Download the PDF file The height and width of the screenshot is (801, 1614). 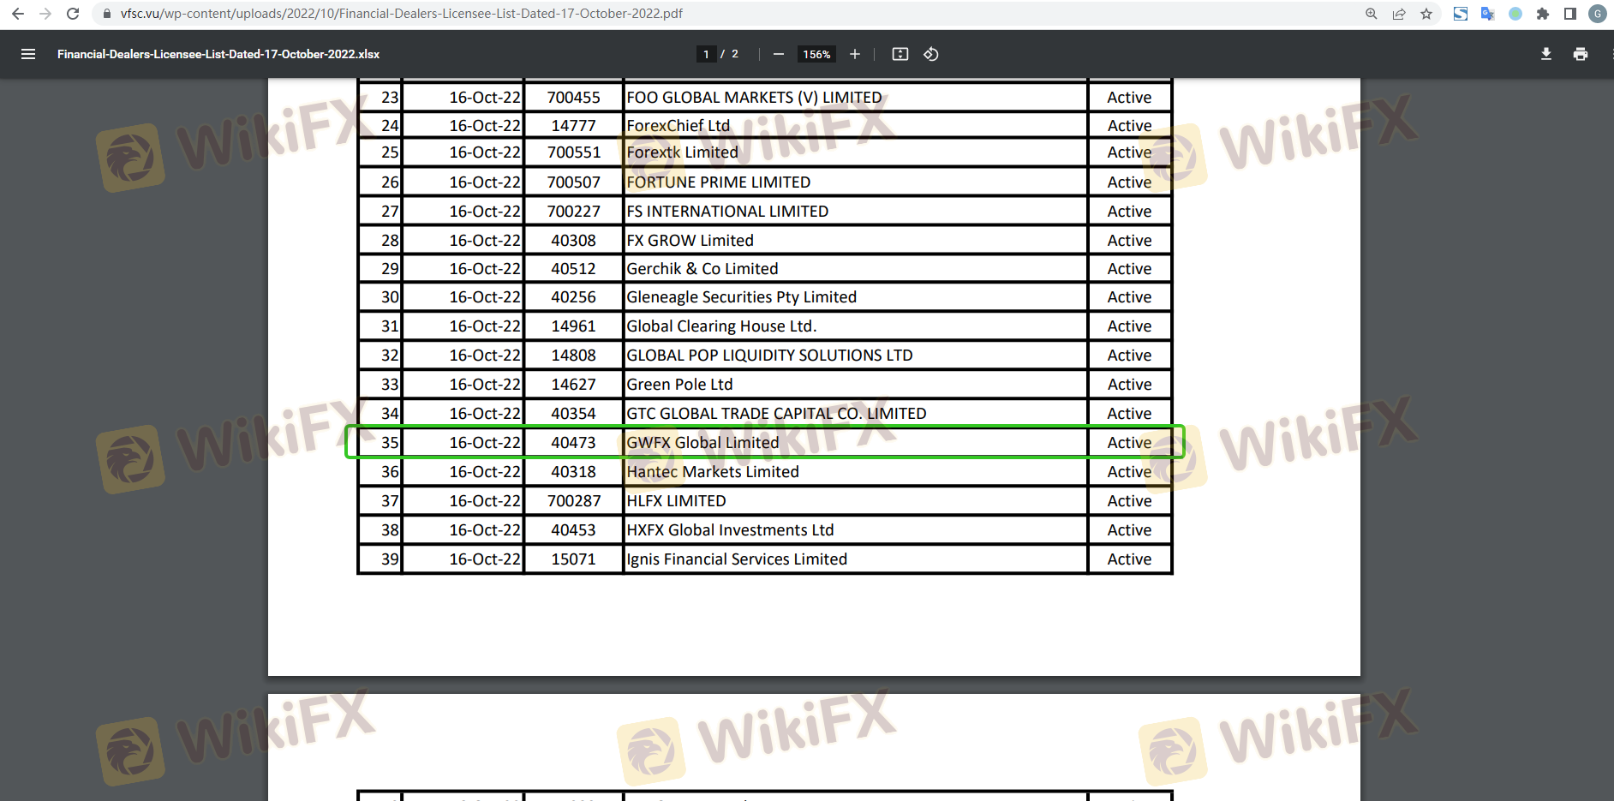tap(1545, 54)
